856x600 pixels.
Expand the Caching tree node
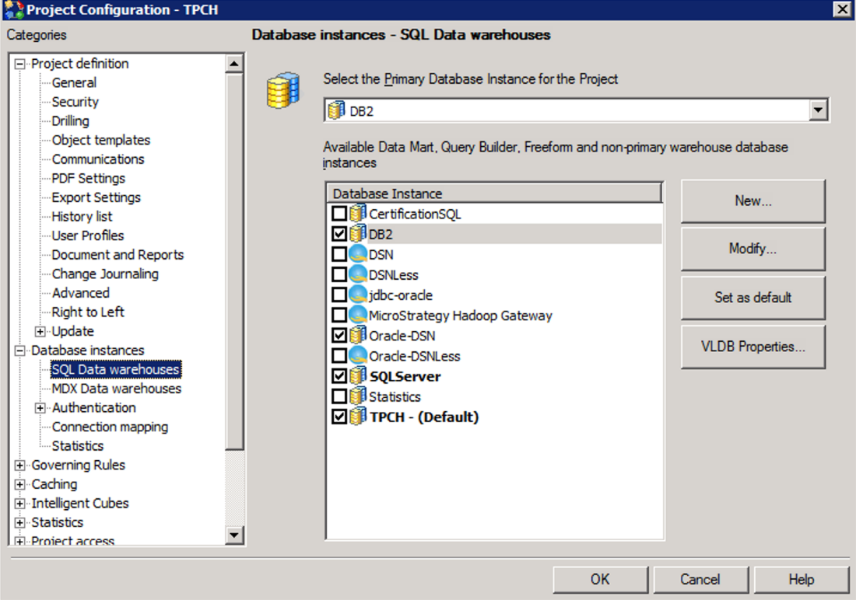point(19,484)
